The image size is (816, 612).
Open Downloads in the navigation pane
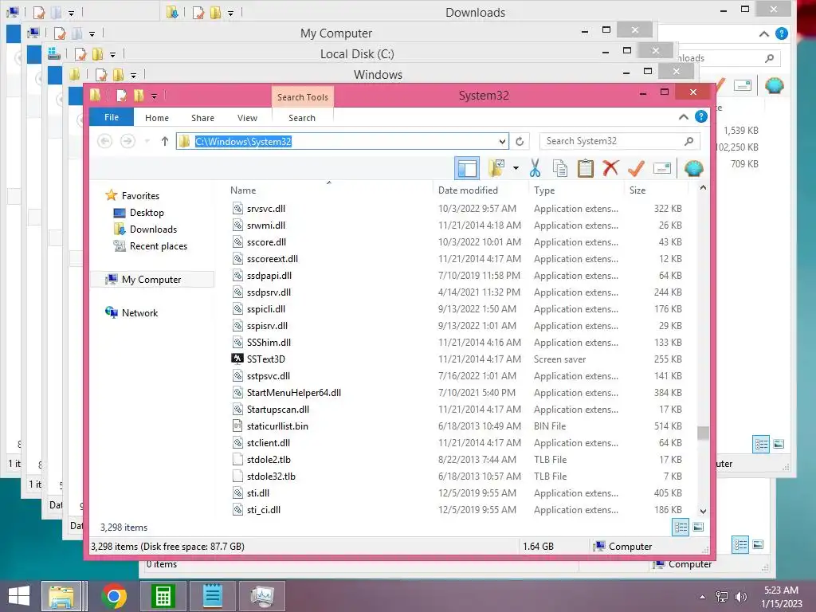coord(153,229)
